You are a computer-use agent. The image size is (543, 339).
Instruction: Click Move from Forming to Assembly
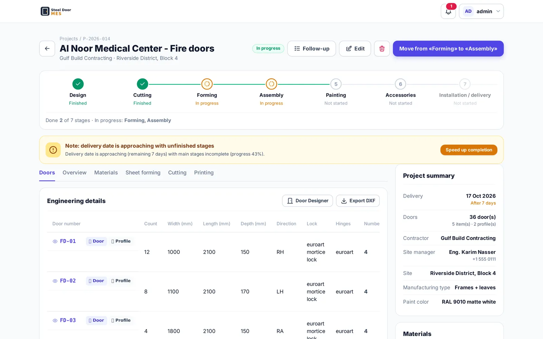tap(448, 48)
